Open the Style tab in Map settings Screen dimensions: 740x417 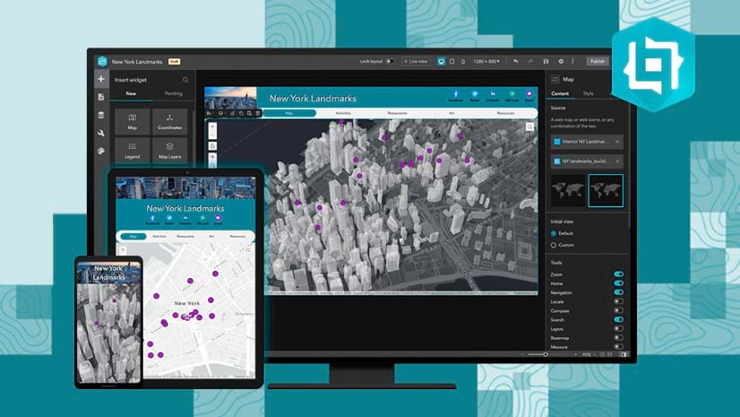pyautogui.click(x=588, y=93)
